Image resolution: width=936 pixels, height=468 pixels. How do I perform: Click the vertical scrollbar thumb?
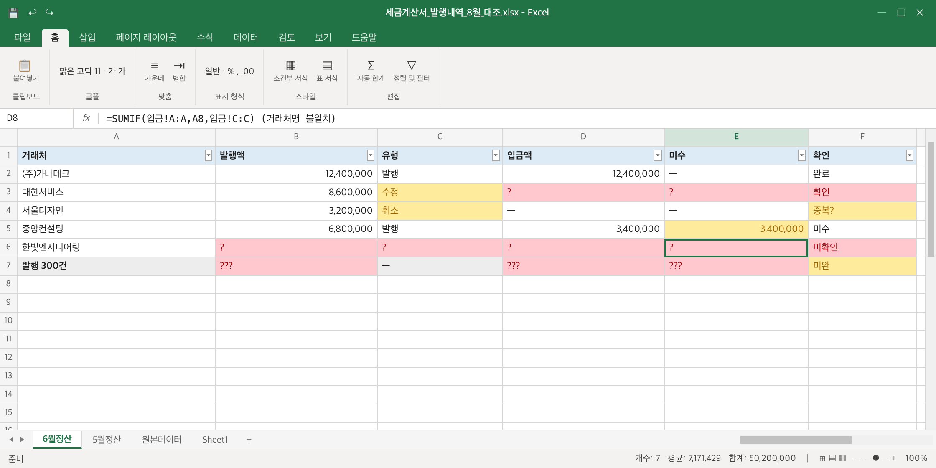(x=931, y=199)
